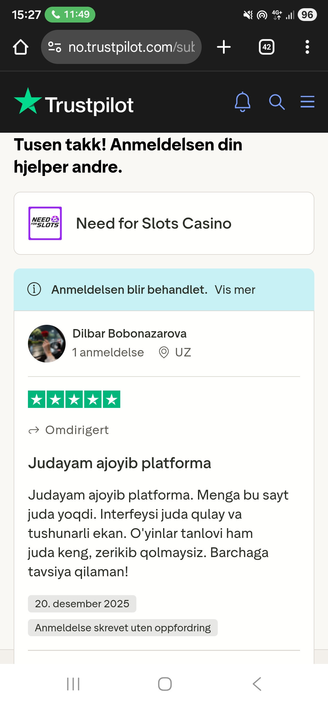Tap the browser home icon
The image size is (328, 705).
[x=21, y=47]
